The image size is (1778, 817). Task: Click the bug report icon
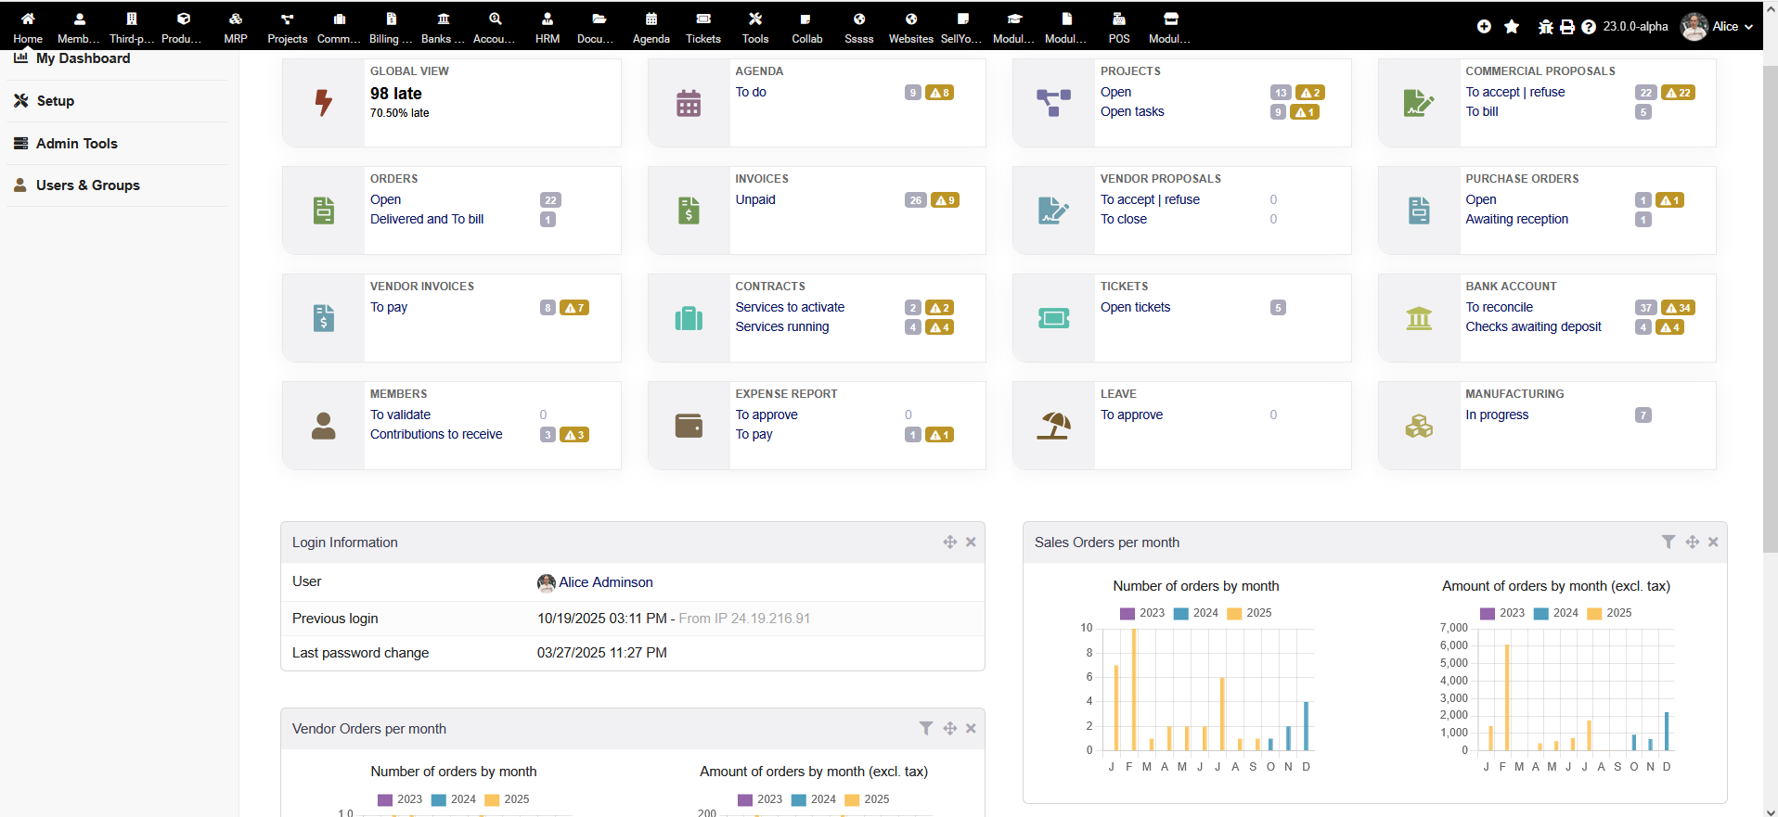click(x=1545, y=27)
